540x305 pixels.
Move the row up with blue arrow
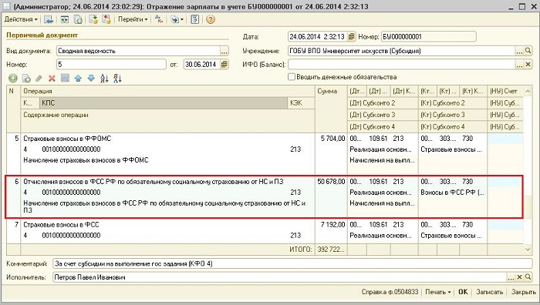click(x=78, y=79)
